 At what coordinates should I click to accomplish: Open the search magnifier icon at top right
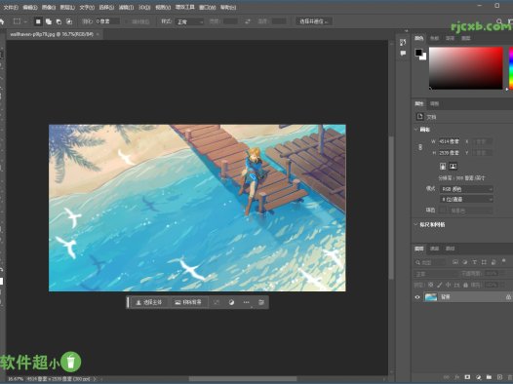(499, 21)
